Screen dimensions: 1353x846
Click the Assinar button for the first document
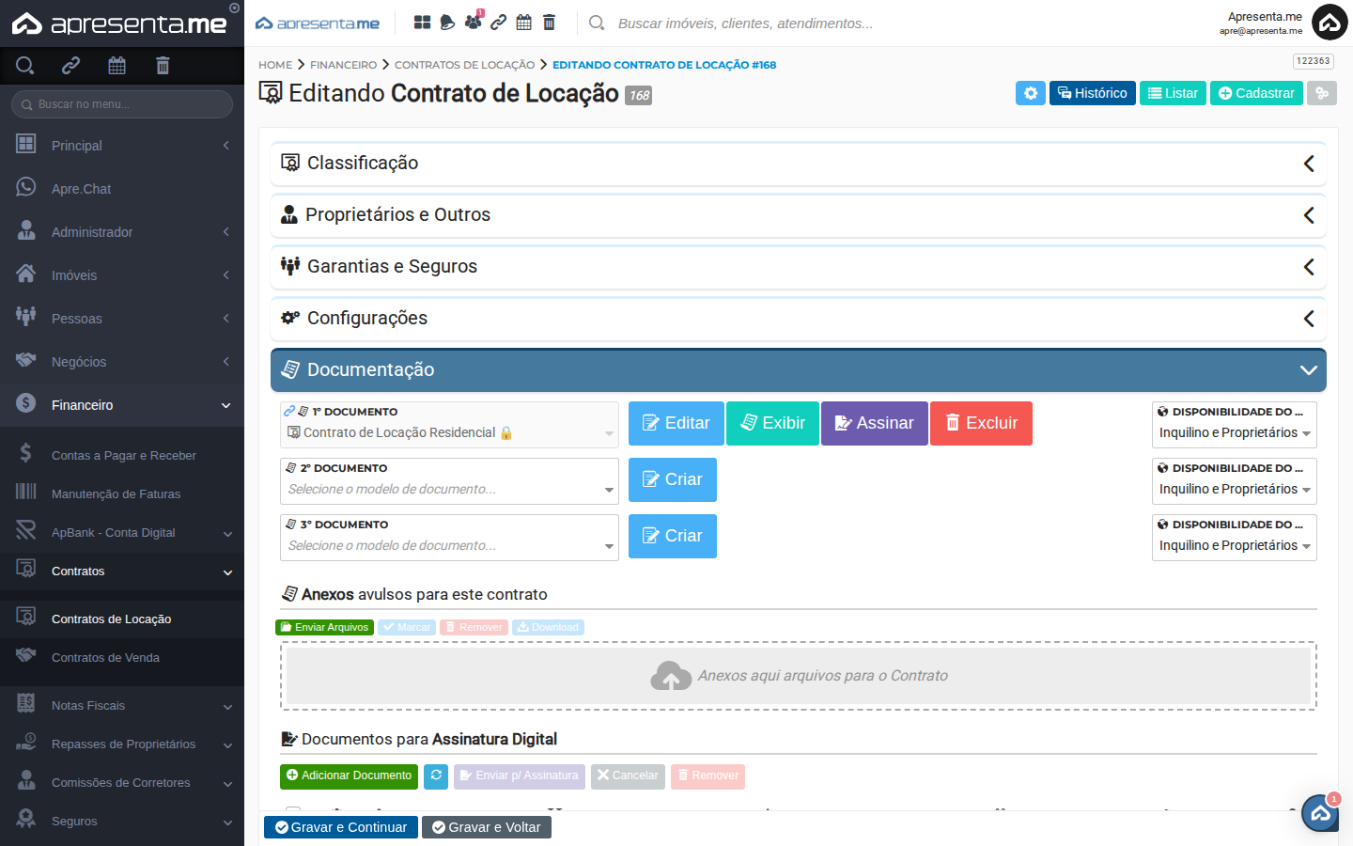coord(874,423)
